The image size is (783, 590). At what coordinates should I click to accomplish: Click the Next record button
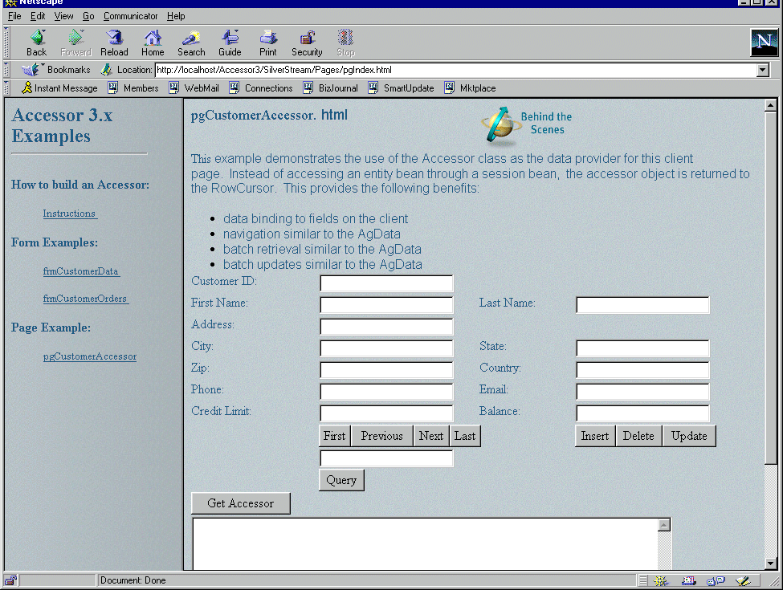tap(431, 436)
